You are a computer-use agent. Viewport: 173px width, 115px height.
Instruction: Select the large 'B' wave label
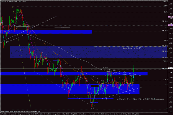pos(134,91)
